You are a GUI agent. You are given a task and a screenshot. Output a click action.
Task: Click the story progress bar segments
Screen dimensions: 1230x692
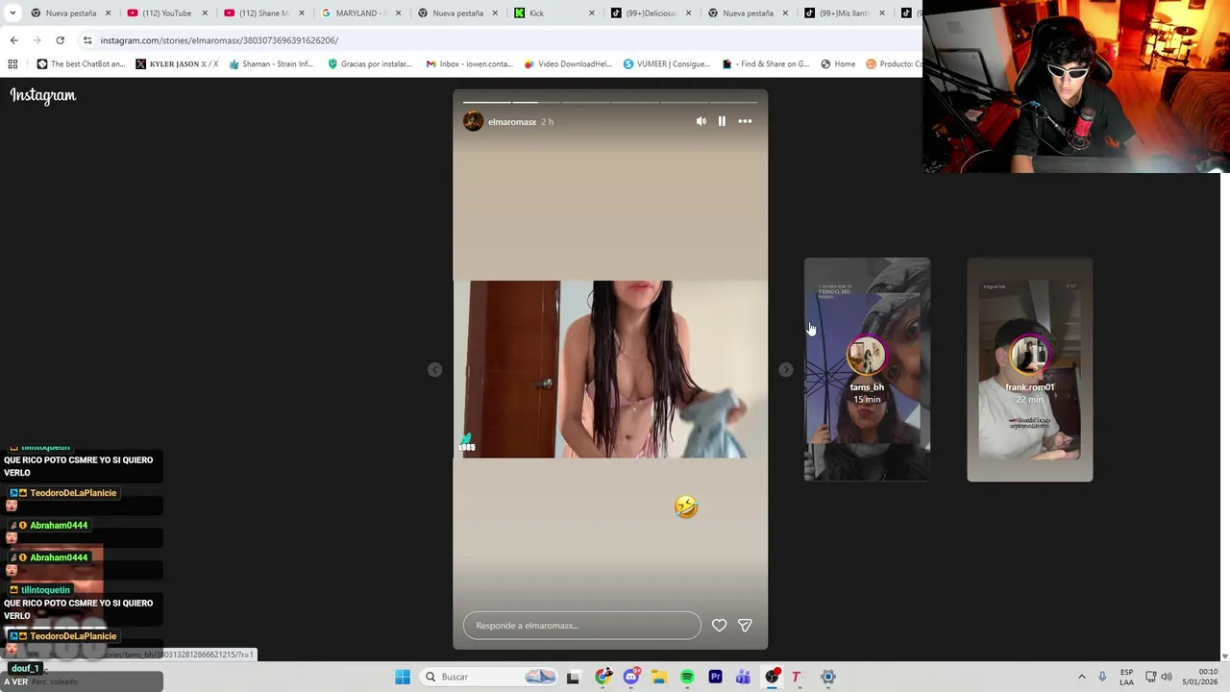(x=610, y=102)
